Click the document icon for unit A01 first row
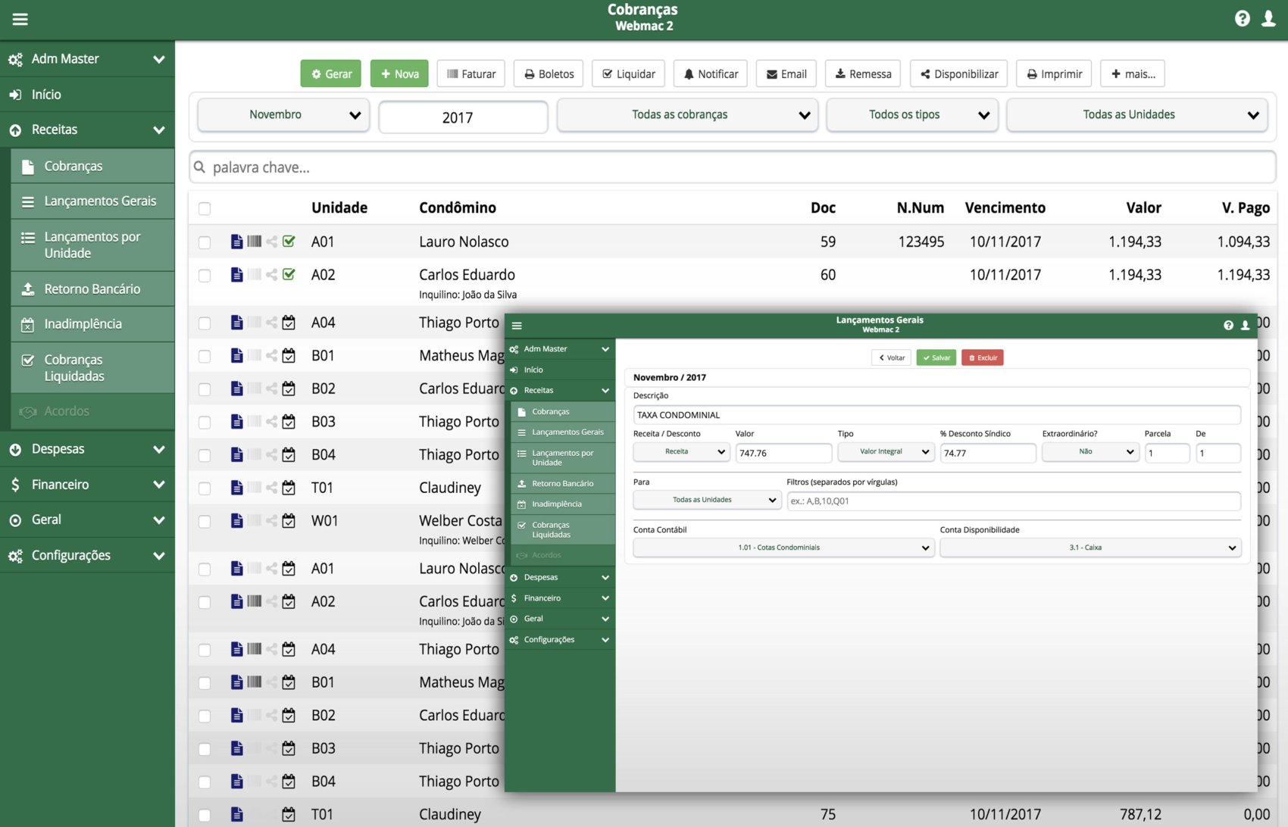 coord(236,242)
